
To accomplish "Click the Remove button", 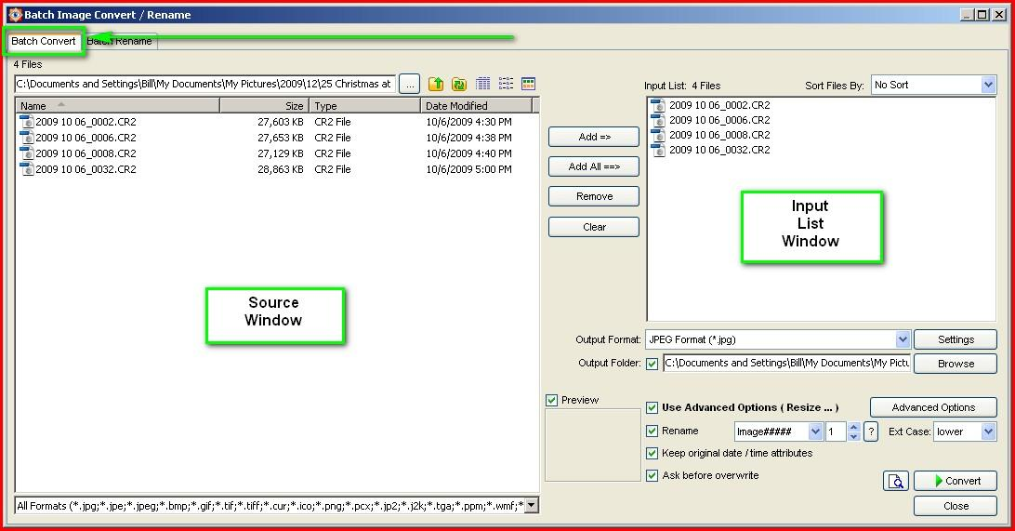I will 594,196.
